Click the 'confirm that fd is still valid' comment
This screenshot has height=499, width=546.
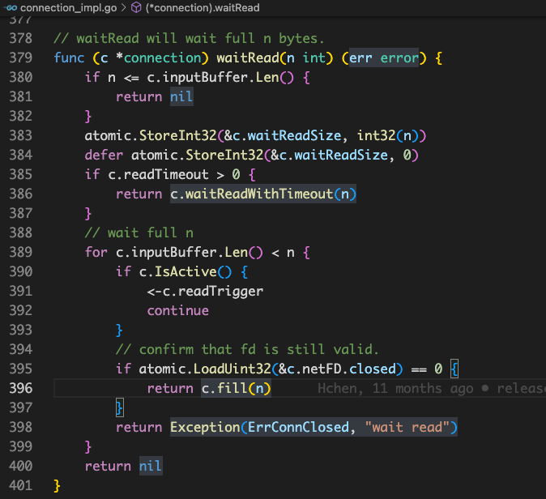pyautogui.click(x=247, y=349)
